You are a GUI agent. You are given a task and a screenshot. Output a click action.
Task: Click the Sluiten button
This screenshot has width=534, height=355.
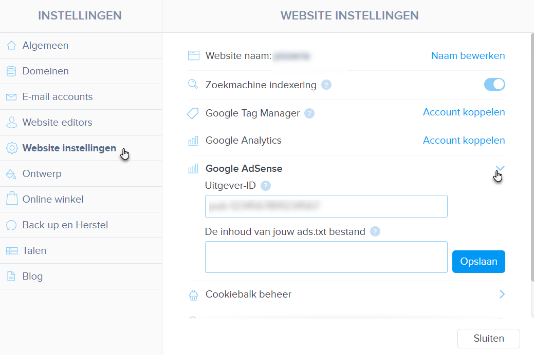(488, 339)
